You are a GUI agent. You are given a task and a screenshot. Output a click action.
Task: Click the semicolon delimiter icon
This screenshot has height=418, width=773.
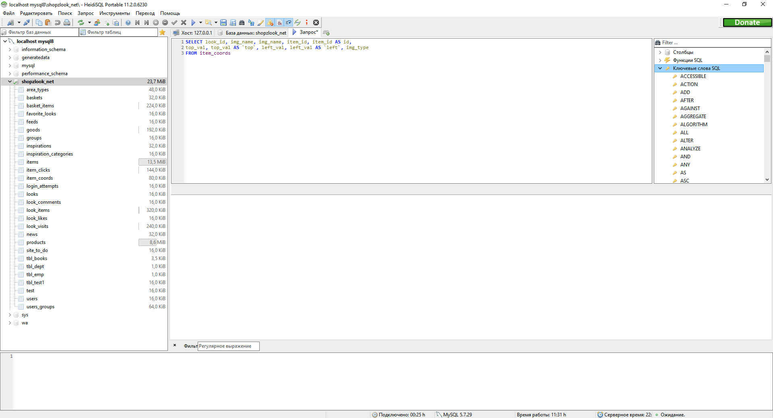307,23
